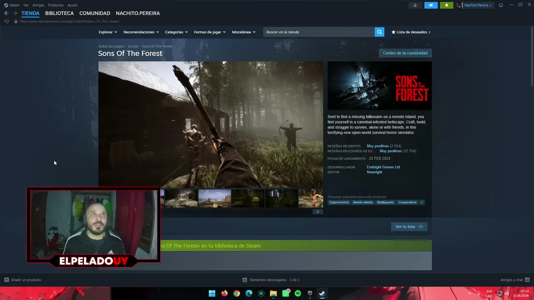Switch to the COMUNIDAD tab
534x300 pixels.
[x=95, y=13]
